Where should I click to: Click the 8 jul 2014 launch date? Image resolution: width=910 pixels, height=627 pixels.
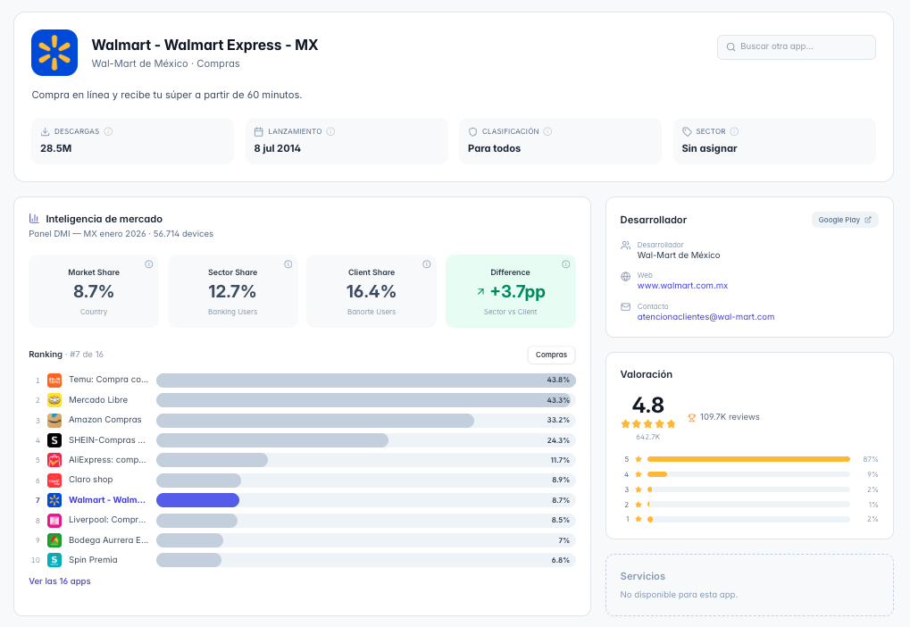point(278,148)
